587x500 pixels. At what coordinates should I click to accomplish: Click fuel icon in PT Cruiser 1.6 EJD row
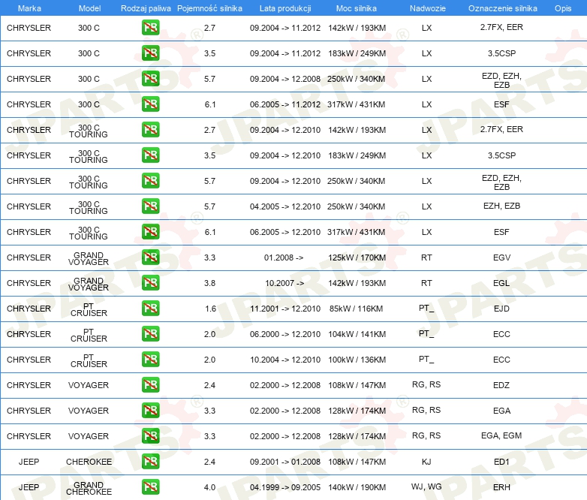(x=150, y=308)
